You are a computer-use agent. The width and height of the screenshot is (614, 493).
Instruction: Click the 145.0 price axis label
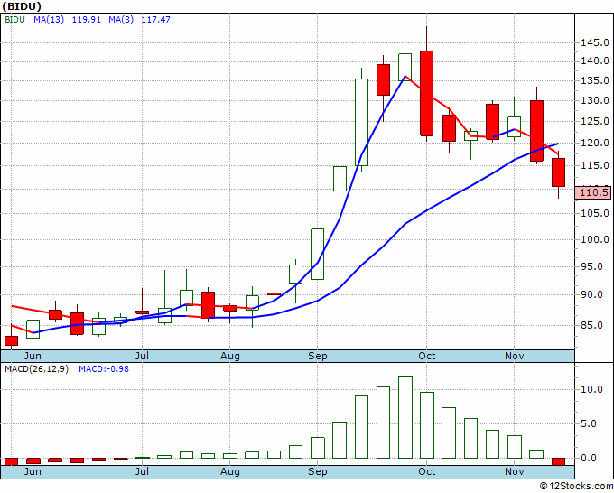coord(595,42)
